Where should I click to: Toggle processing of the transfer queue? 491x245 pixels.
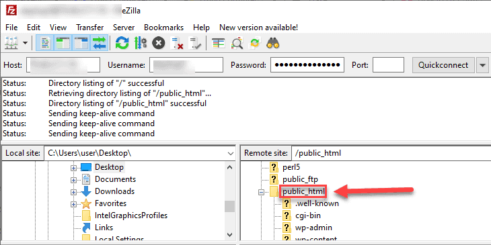[141, 43]
